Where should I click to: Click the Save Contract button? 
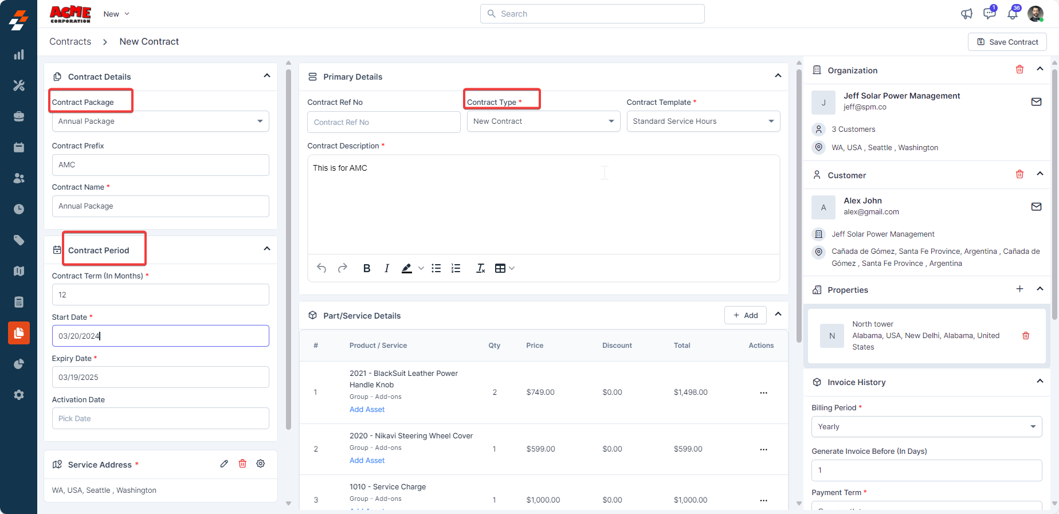click(1007, 42)
